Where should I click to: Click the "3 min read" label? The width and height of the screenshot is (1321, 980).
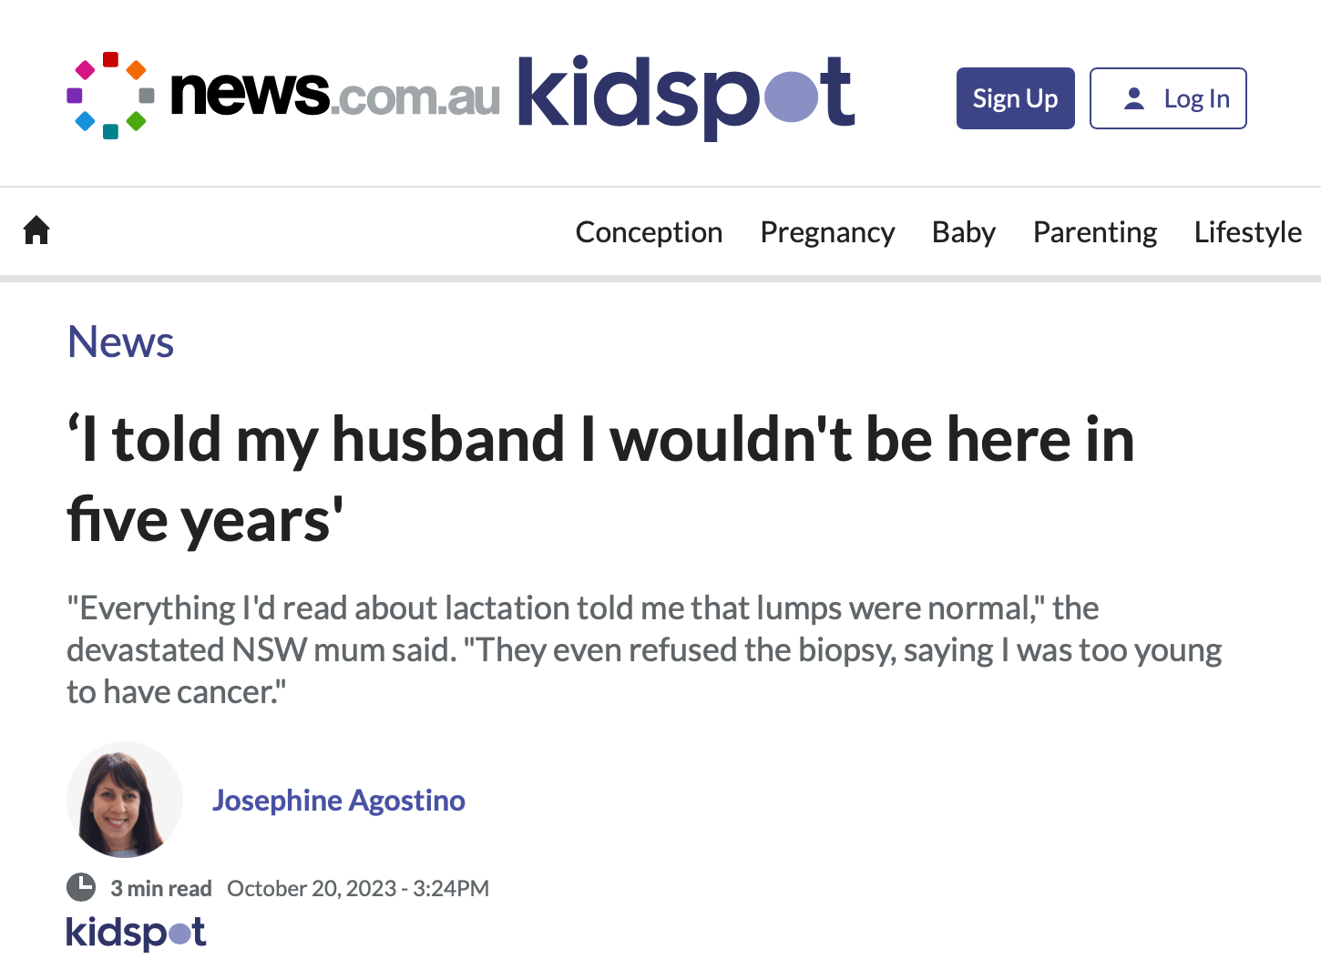161,888
